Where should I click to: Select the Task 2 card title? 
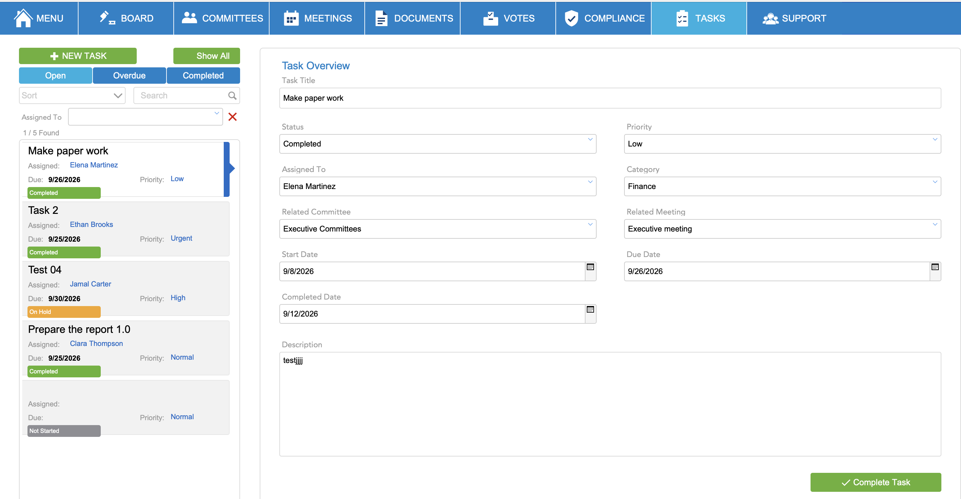43,210
